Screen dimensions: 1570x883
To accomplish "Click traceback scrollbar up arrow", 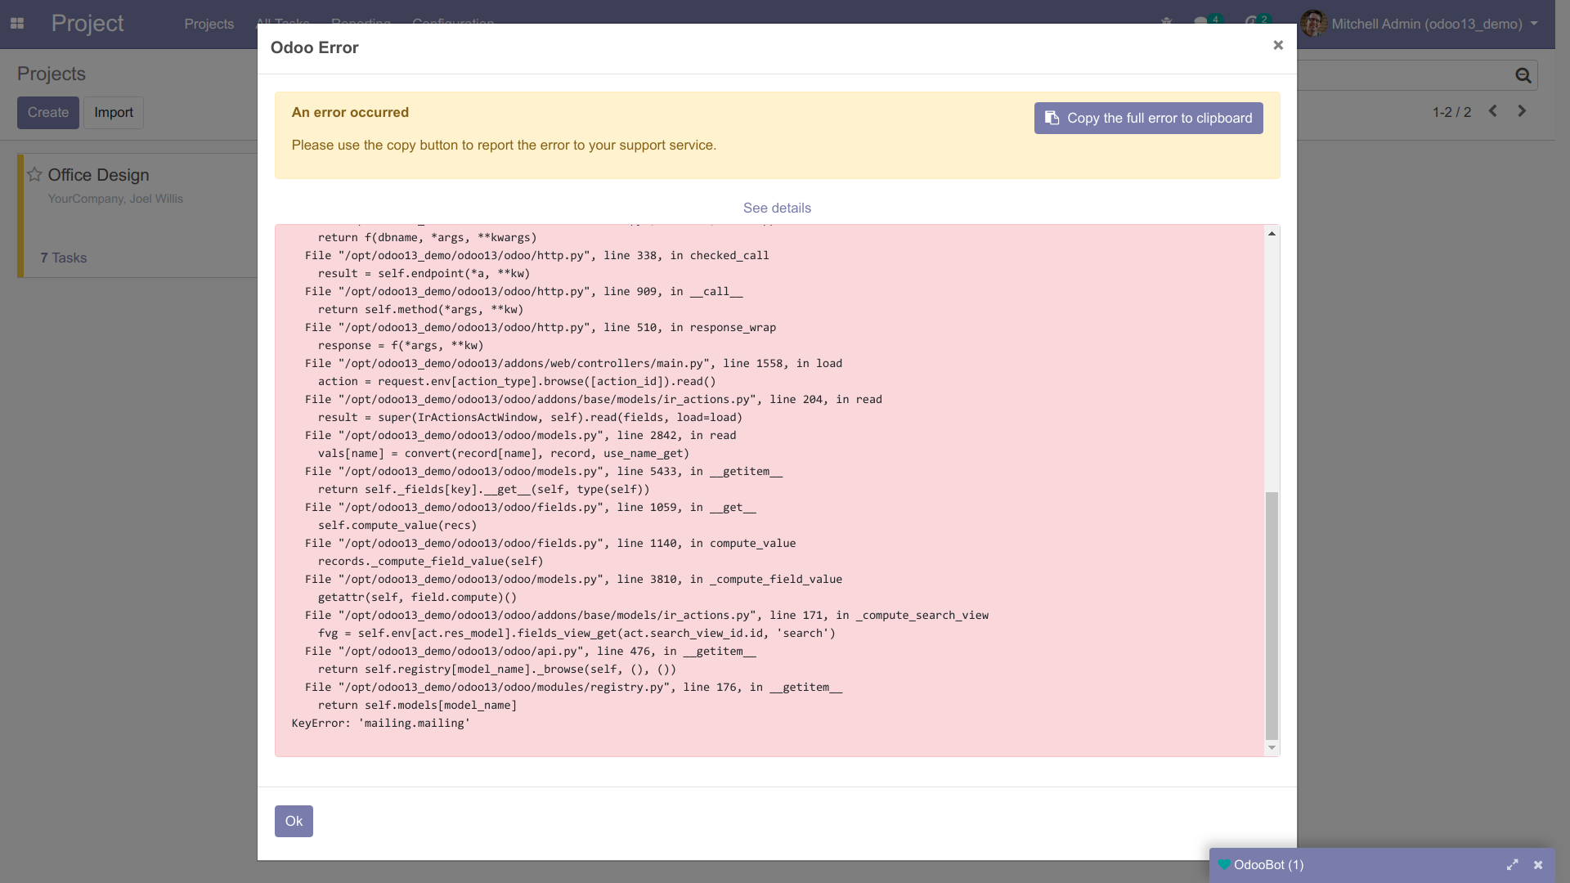I will tap(1272, 234).
